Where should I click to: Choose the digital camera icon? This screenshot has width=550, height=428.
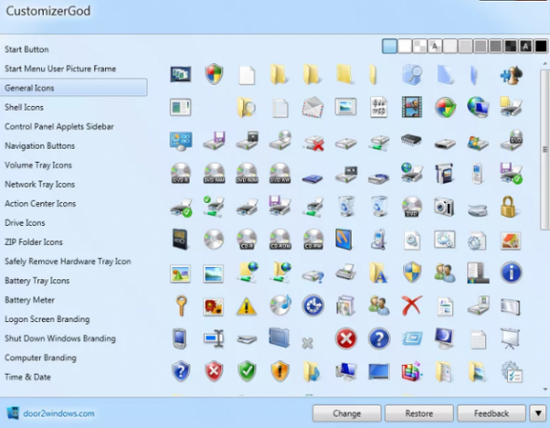click(x=444, y=207)
